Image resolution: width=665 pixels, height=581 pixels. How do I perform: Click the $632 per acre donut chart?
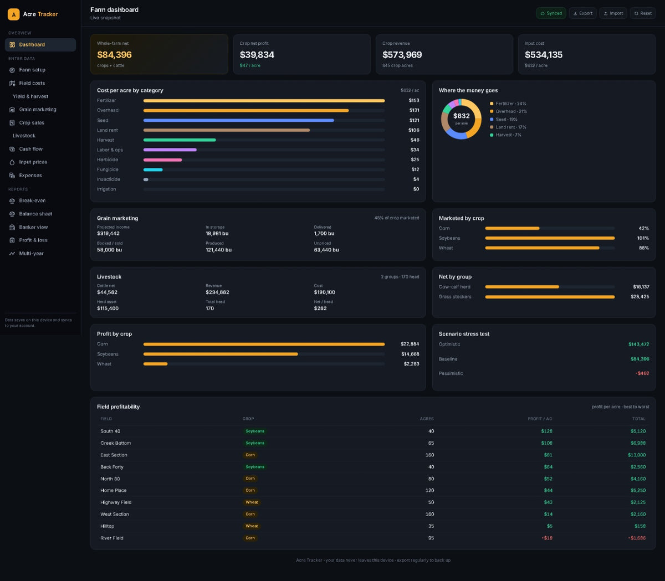point(461,119)
